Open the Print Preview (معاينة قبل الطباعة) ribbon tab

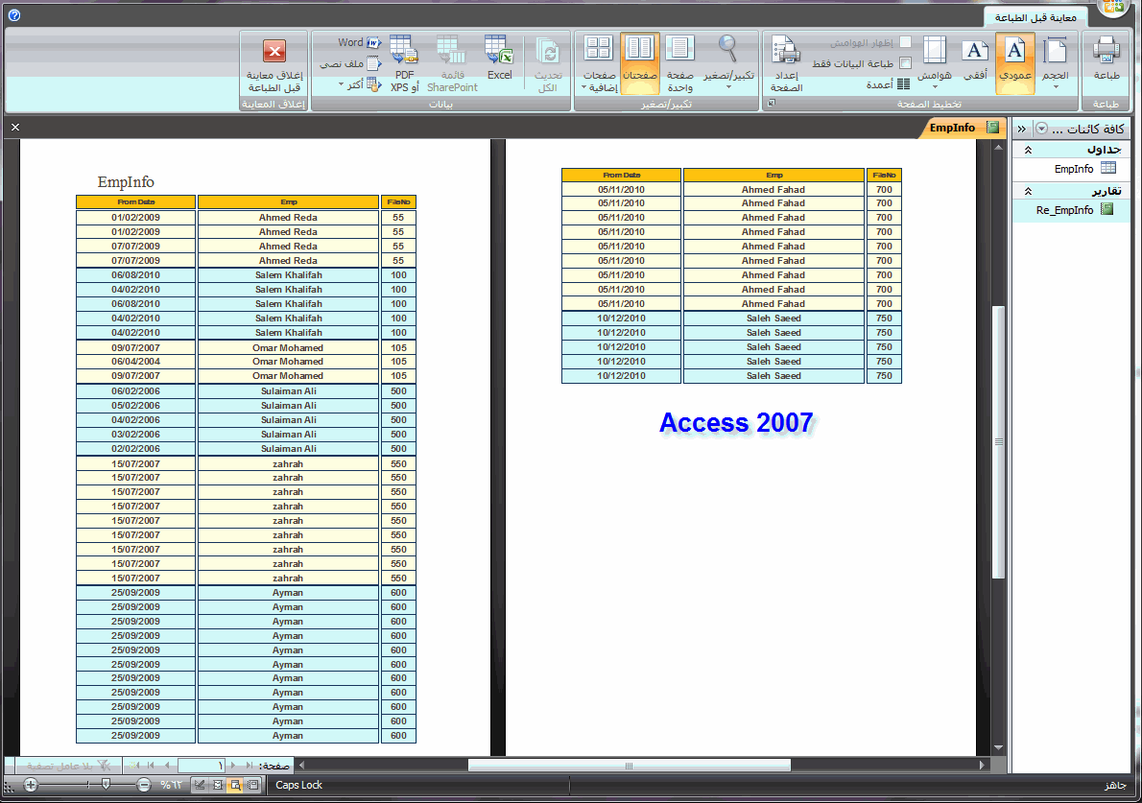(x=1035, y=17)
